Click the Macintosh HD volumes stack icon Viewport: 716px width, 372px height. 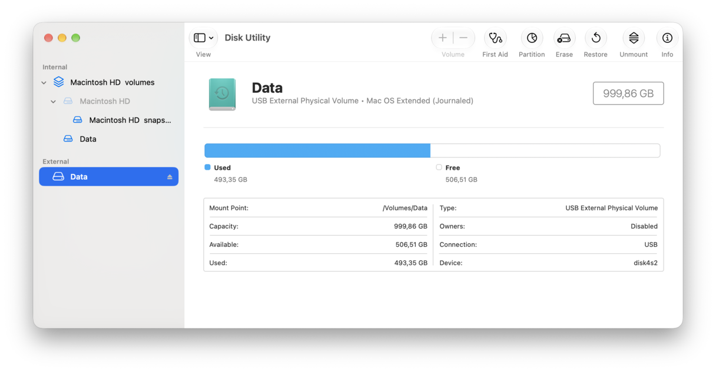click(58, 82)
